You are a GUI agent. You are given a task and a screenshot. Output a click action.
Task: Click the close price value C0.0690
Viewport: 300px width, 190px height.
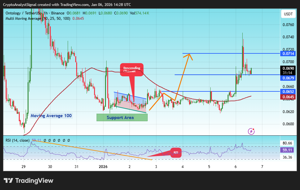[x=121, y=13]
